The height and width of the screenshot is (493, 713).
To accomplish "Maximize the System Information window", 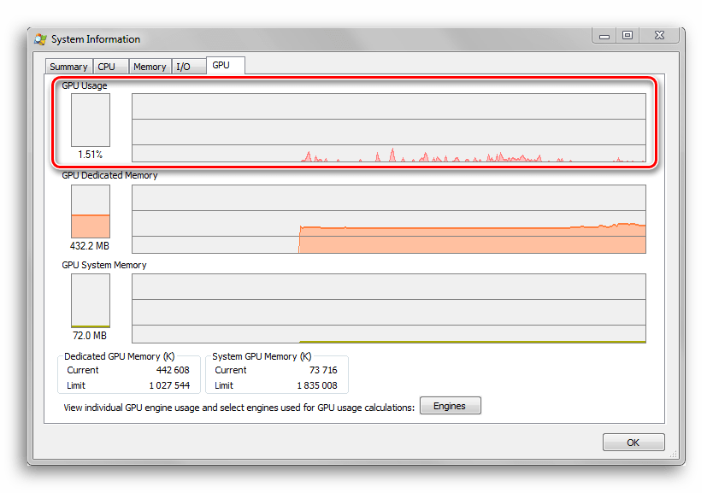I will (x=628, y=35).
